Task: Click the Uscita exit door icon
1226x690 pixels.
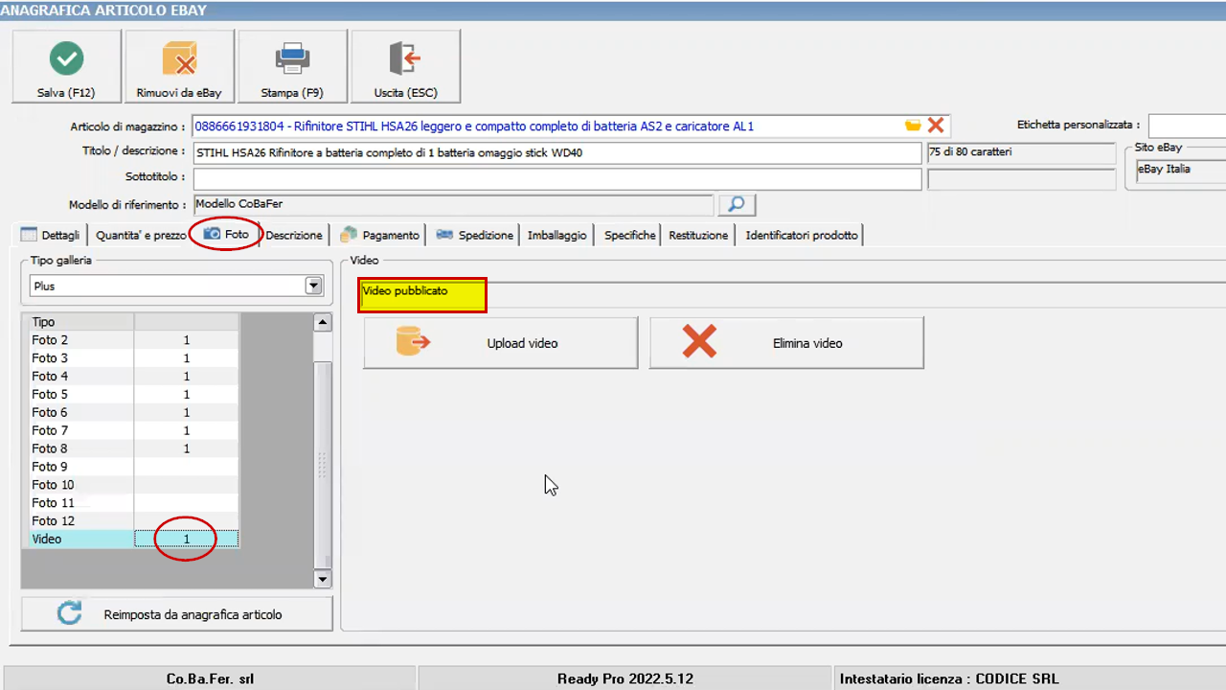Action: [405, 58]
